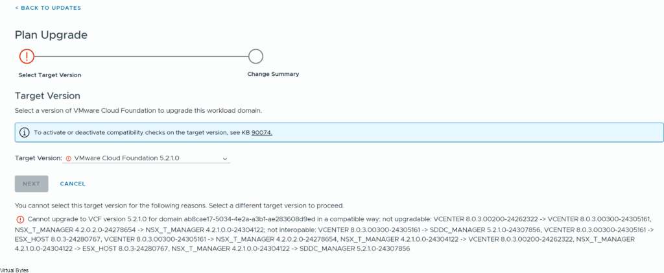Click the Virtual Bytes watermark text
This screenshot has width=664, height=273.
tap(14, 269)
